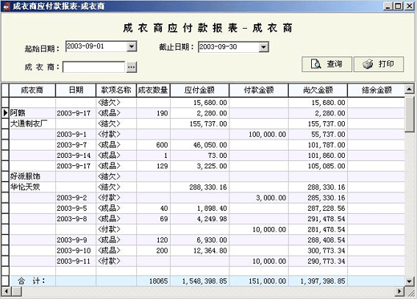
Task: Click the start date field 2003-09-01
Action: (x=96, y=46)
